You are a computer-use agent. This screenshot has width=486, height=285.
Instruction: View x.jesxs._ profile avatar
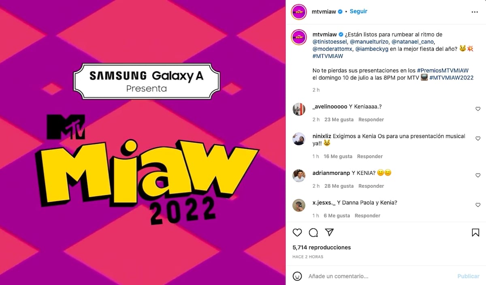[299, 205]
